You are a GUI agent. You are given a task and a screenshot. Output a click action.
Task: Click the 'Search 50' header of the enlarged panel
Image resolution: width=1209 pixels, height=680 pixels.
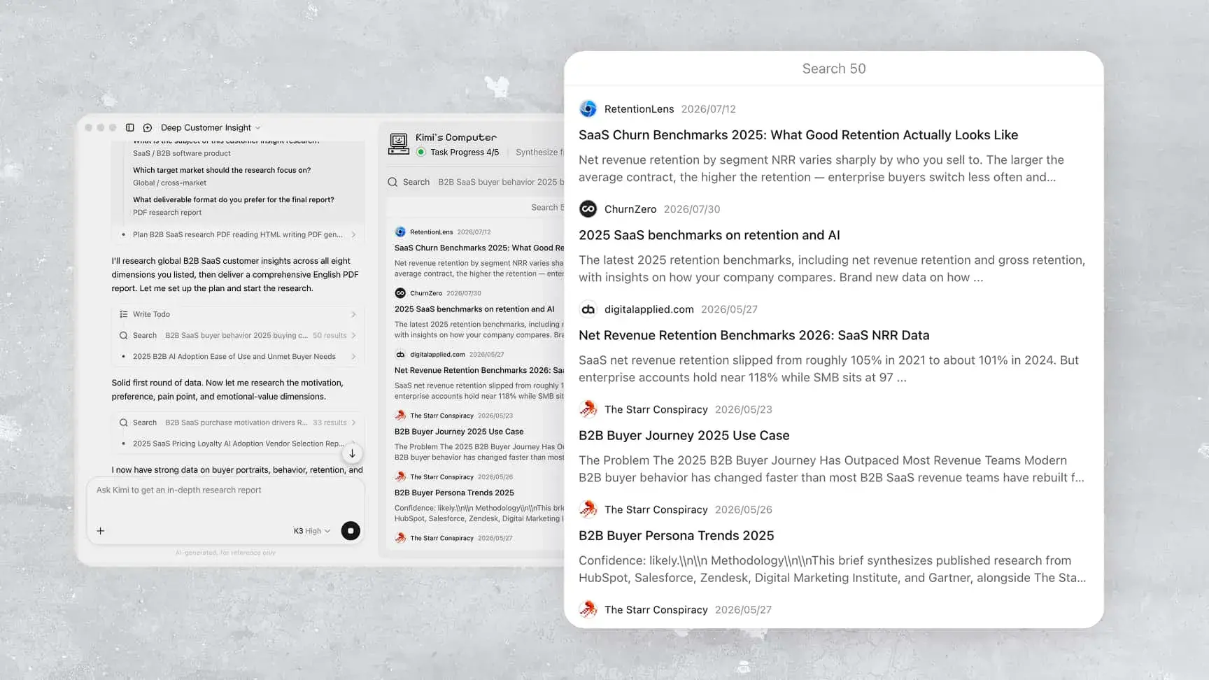[x=834, y=69]
